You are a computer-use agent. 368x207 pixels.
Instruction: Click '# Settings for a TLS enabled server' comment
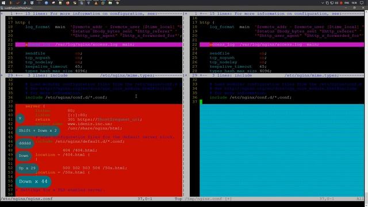tap(60, 190)
